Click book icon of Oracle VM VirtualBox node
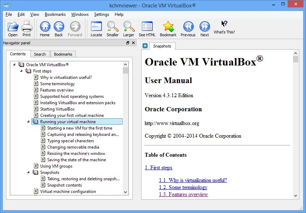This screenshot has width=306, height=213. tap(21, 64)
